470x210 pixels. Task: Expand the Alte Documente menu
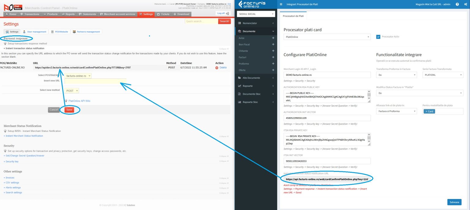click(x=256, y=78)
